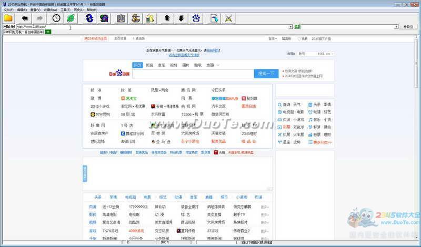Click the stacked folders toolbar icon
The image size is (421, 247).
[150, 18]
